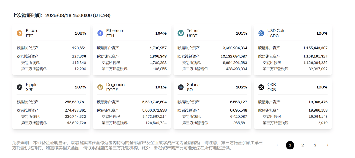Click XRP wallet assets value 274,437,361
Viewport: 355px width, 158px height.
click(75, 110)
